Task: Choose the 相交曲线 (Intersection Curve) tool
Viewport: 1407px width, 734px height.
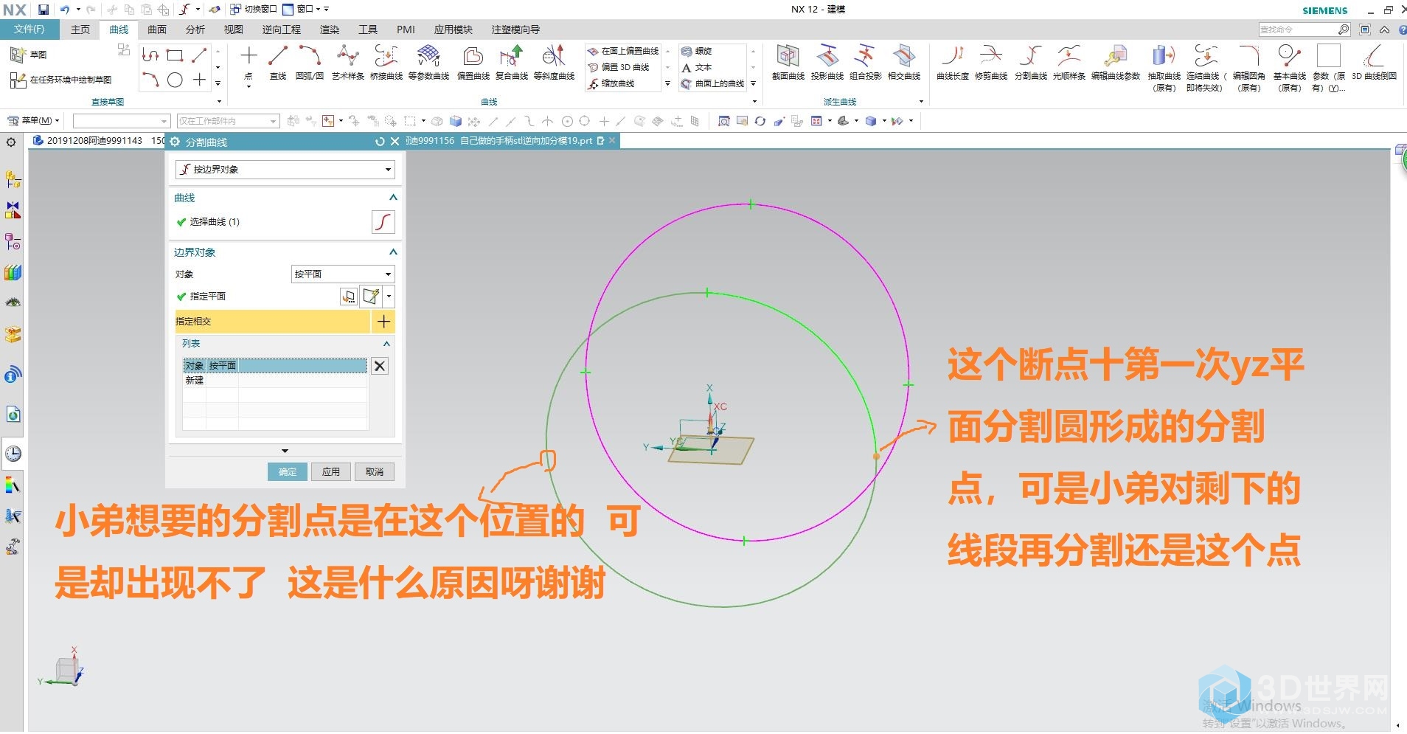Action: pyautogui.click(x=904, y=62)
